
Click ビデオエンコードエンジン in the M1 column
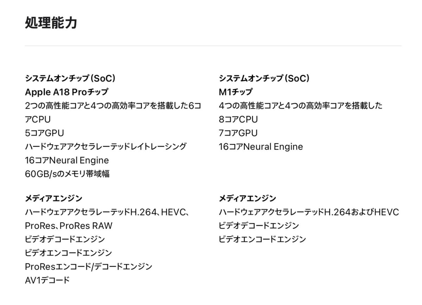(x=262, y=239)
